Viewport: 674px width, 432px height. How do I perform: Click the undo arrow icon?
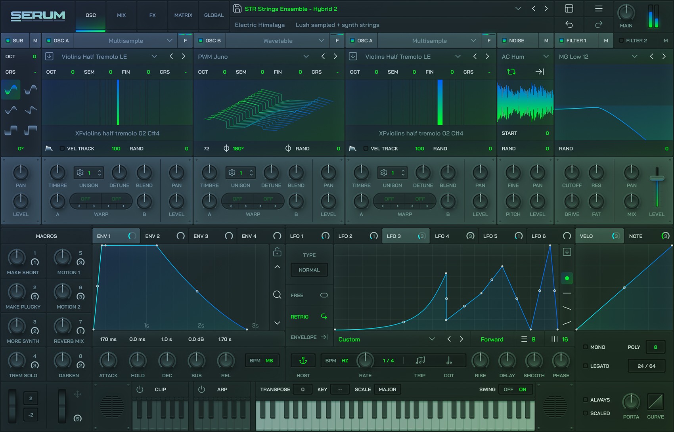pos(569,25)
